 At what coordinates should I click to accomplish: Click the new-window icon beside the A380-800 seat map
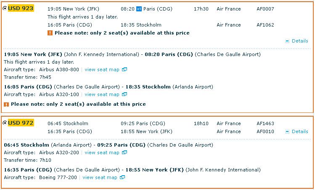pos(124,70)
